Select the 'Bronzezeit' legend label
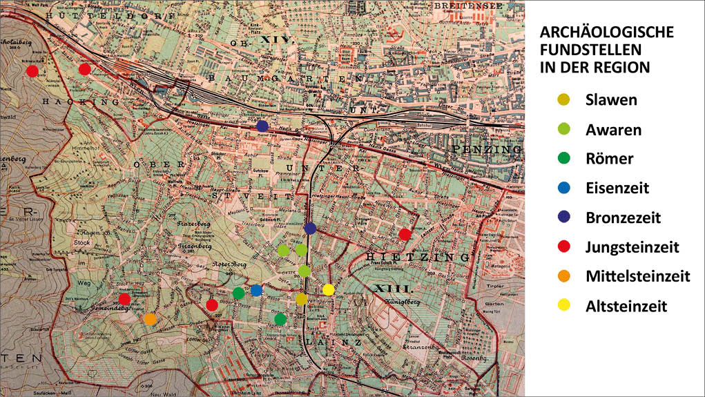The width and height of the screenshot is (705, 397). [623, 217]
